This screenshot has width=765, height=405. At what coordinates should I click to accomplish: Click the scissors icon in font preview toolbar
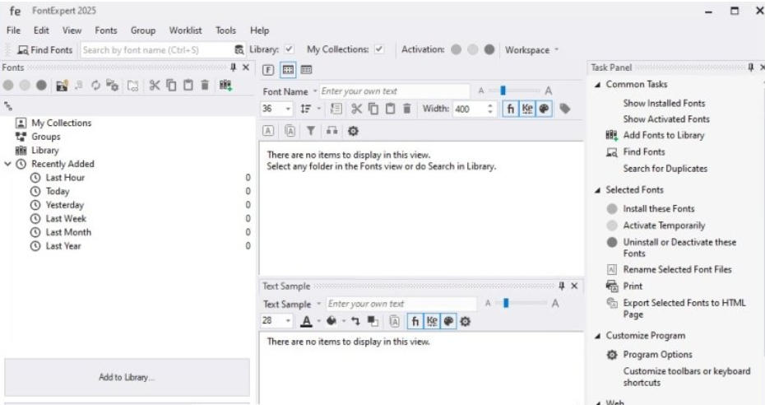pyautogui.click(x=357, y=109)
